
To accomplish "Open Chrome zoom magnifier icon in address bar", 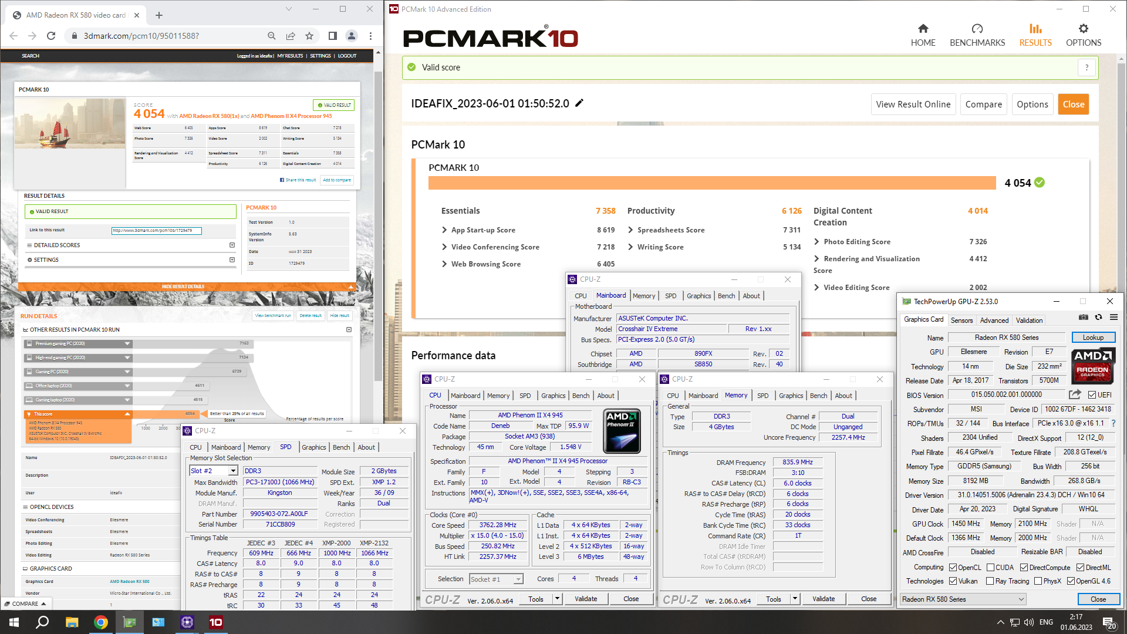I will point(271,36).
